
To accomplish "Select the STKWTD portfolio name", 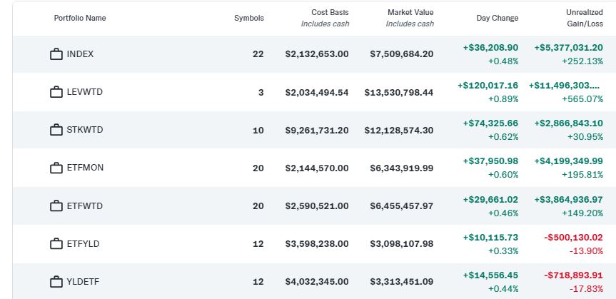I will tap(84, 130).
